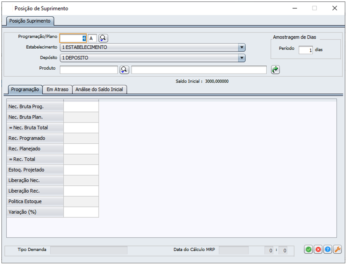Switch to the Em Atraso tab
The height and width of the screenshot is (264, 346).
[x=57, y=90]
